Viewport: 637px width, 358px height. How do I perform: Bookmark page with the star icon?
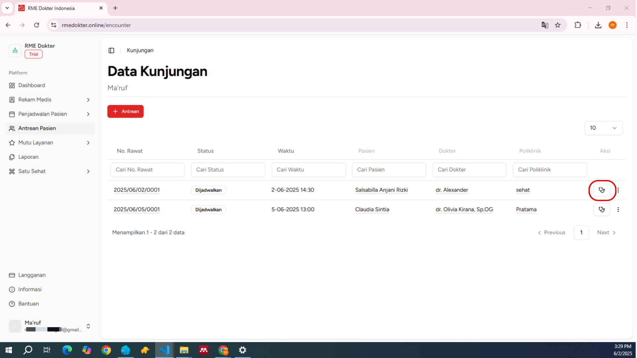tap(558, 25)
